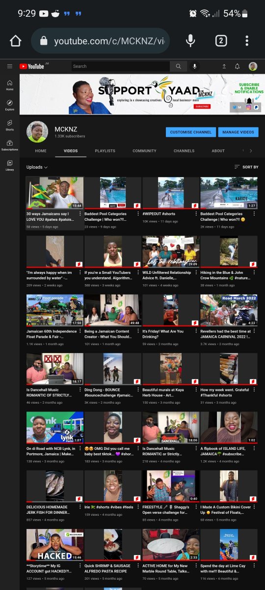Select the VIDEOS channel tab
The width and height of the screenshot is (265, 590).
(x=71, y=151)
